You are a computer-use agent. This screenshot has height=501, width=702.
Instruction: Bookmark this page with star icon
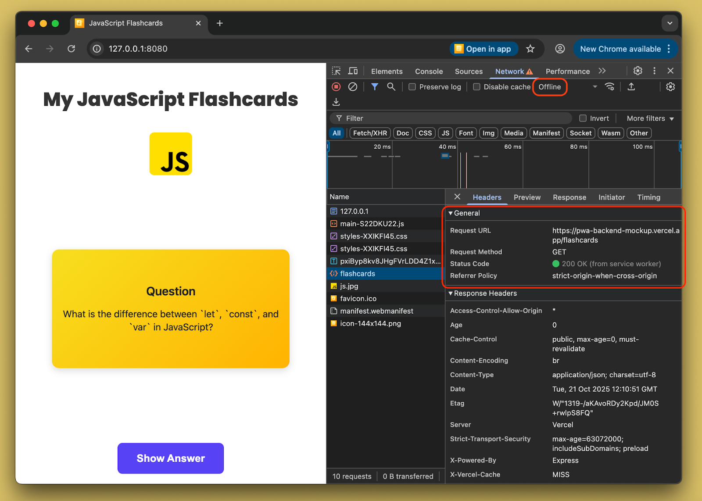[x=530, y=49]
